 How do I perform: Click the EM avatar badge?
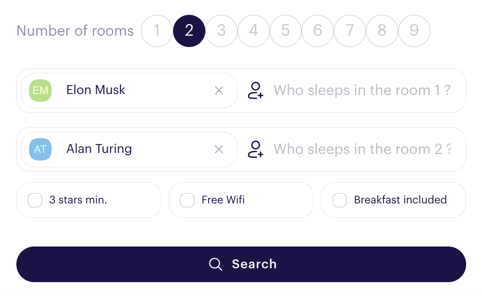40,91
